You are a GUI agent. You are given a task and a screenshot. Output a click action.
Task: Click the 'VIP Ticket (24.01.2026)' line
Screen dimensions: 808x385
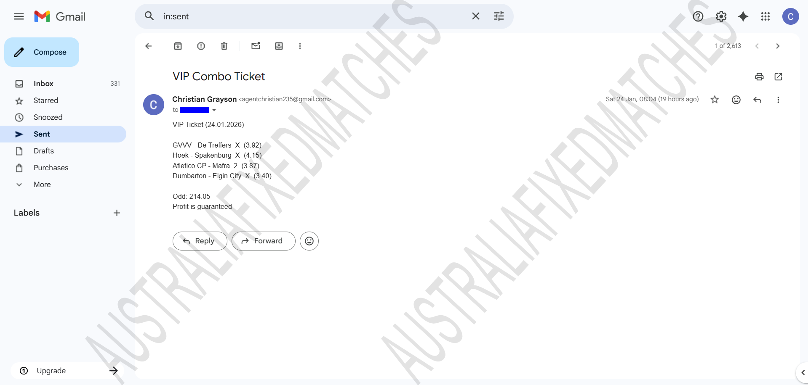(208, 124)
